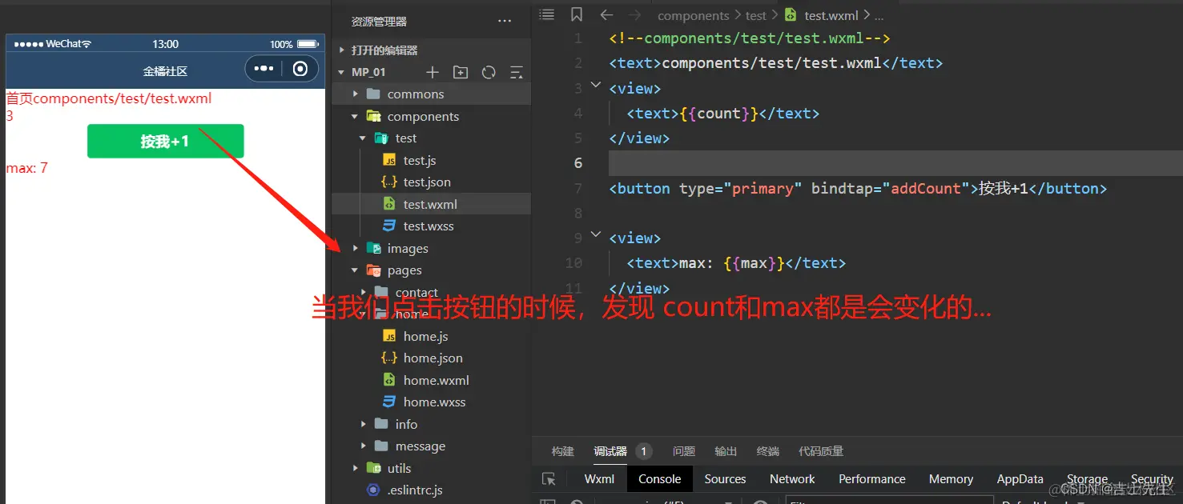Click the editor outline list icon
This screenshot has height=504, width=1183.
click(546, 14)
